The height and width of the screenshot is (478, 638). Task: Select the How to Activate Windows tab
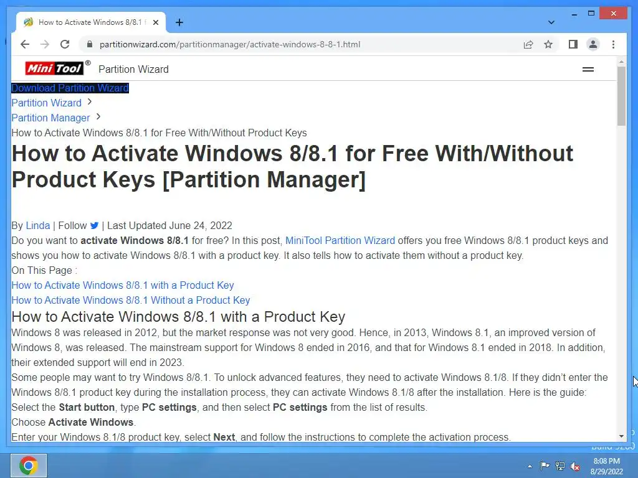91,22
